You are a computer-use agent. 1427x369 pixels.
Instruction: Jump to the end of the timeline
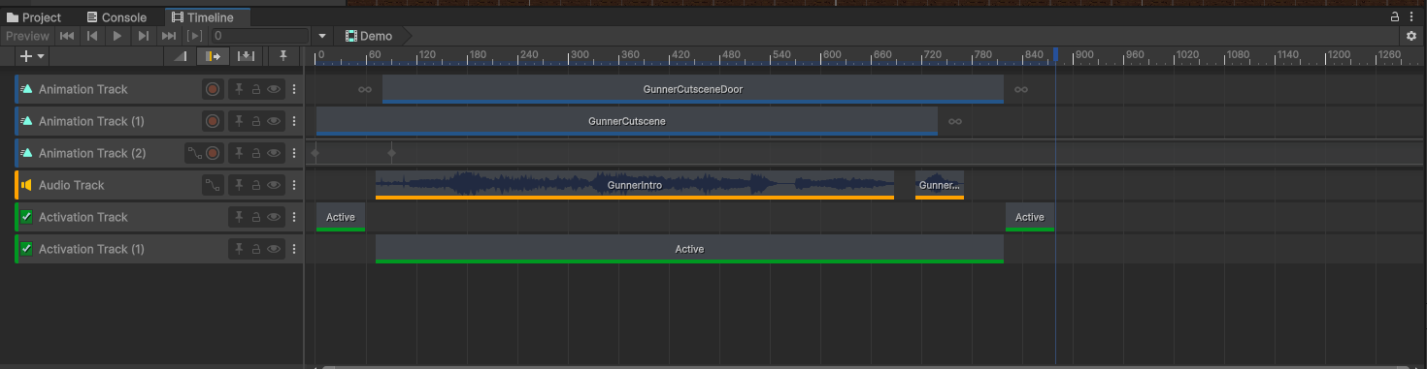(x=168, y=36)
